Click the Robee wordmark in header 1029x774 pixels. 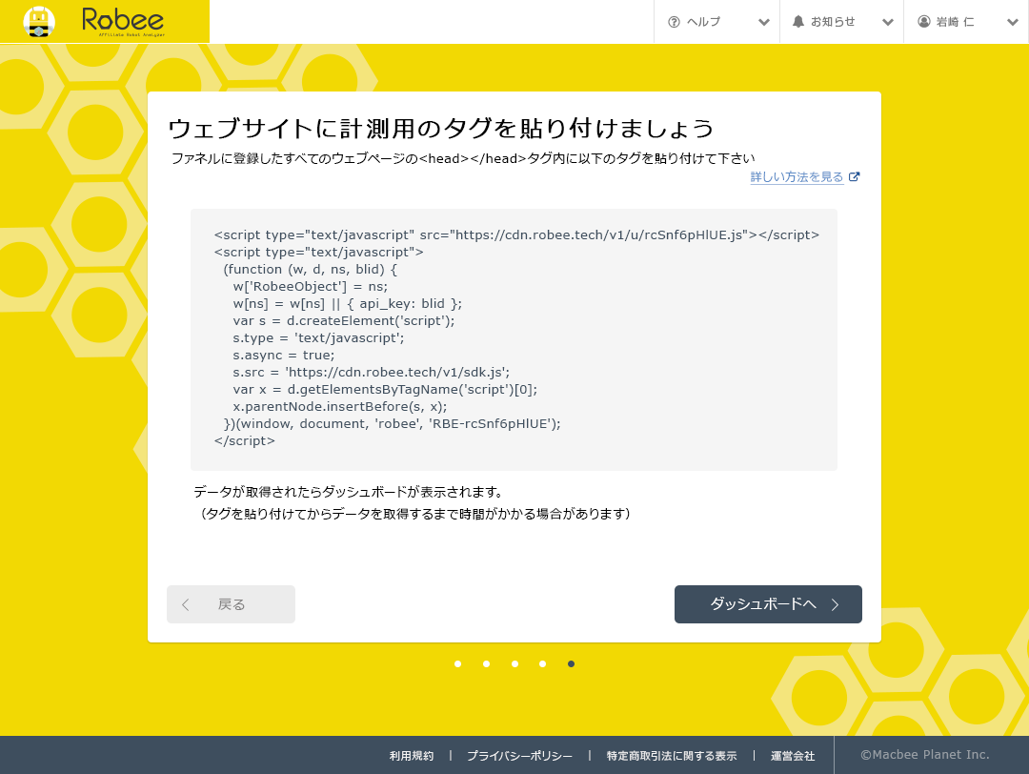[x=123, y=21]
